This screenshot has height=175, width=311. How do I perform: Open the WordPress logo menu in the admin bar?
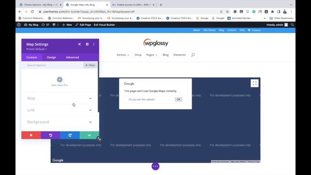click(x=19, y=25)
